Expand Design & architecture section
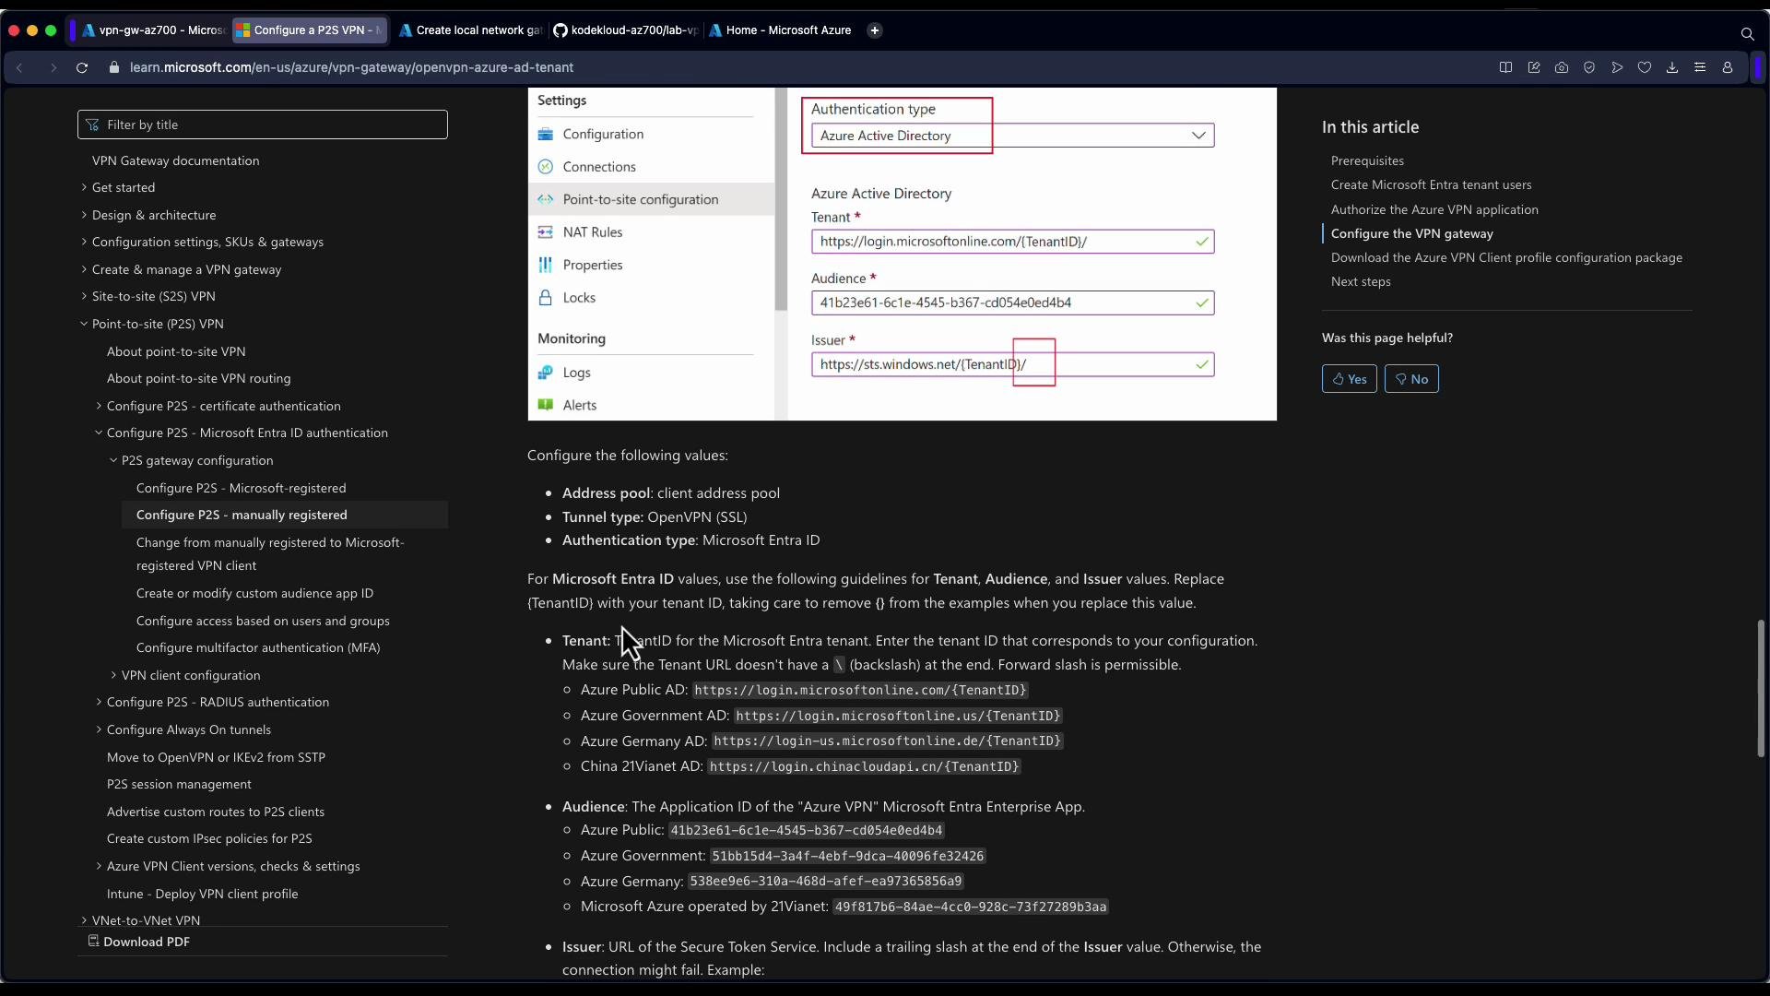Screen dimensions: 1770x996 pos(84,215)
